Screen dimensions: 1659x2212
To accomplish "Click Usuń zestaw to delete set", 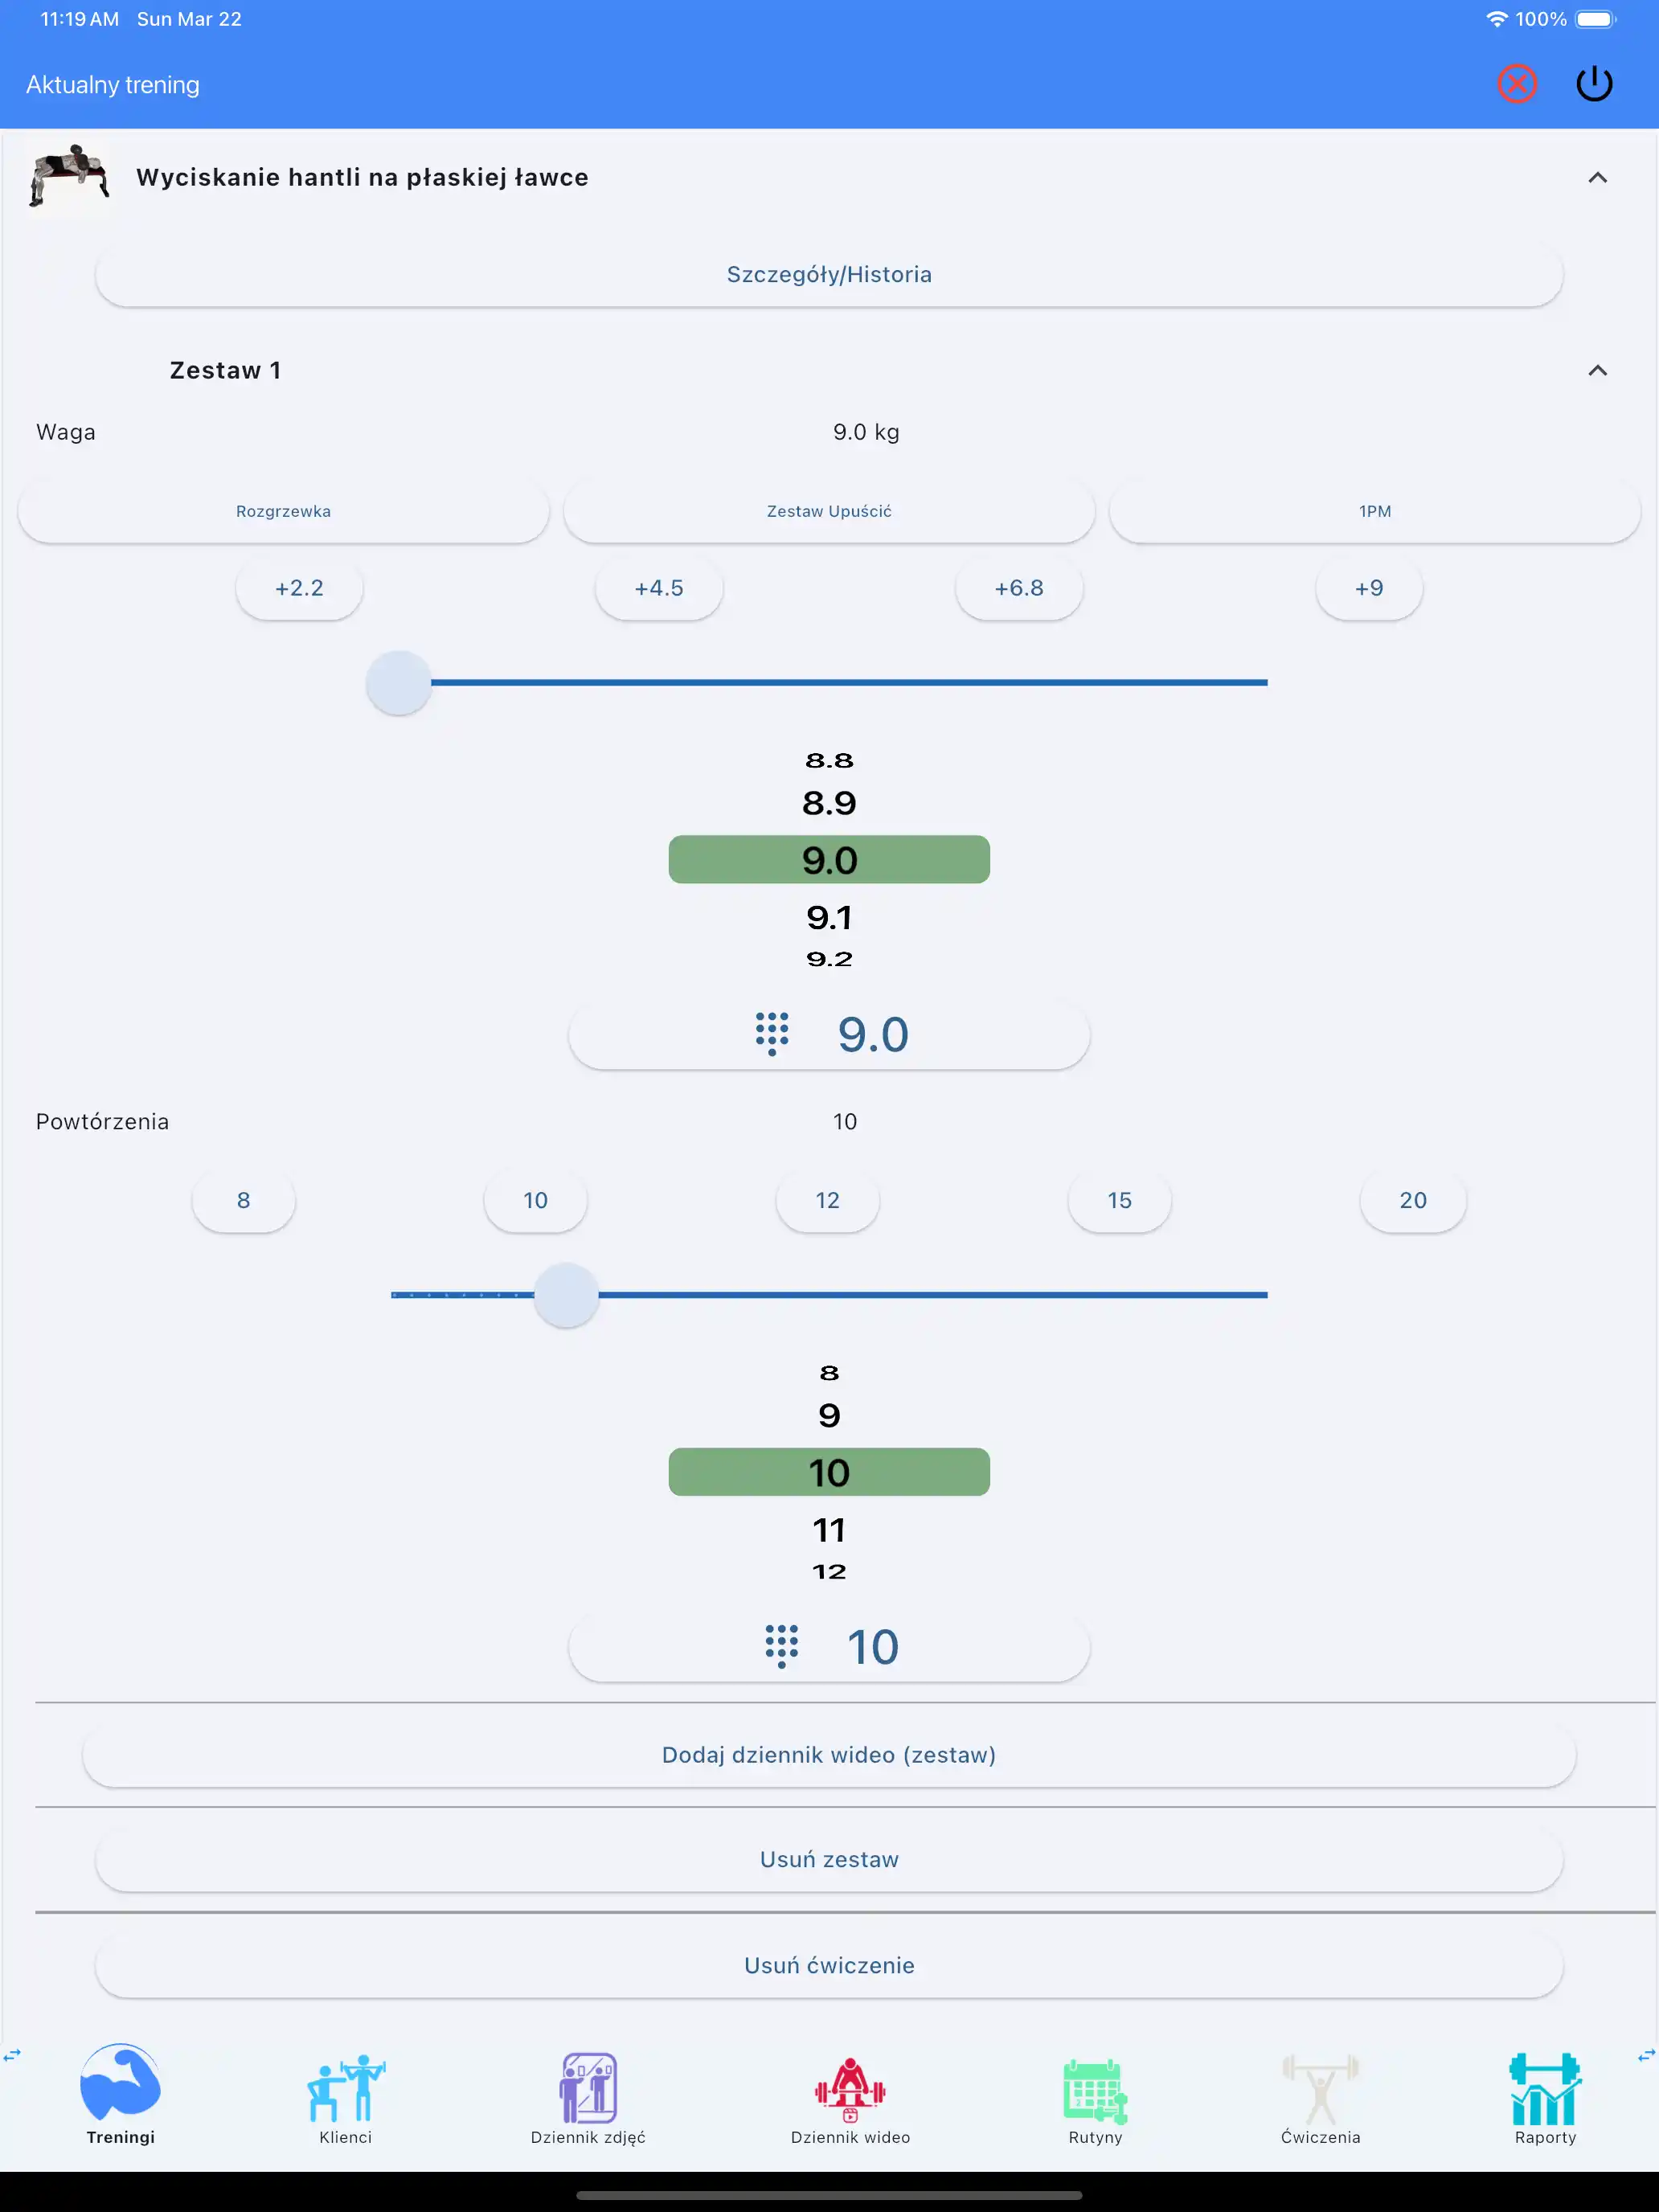I will pos(829,1859).
